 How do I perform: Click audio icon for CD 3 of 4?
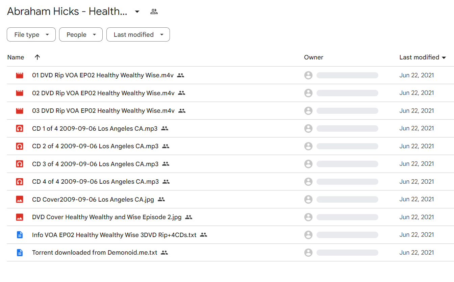(x=20, y=164)
